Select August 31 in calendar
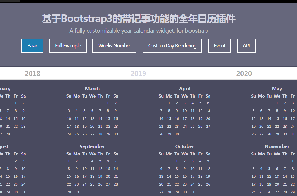297x196 pixels. 23,192
